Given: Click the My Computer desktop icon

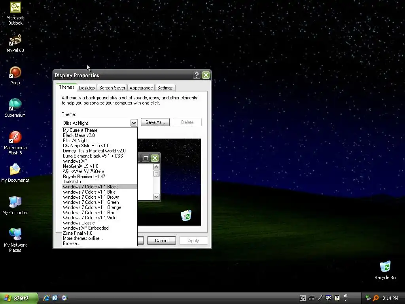Looking at the screenshot, I should tap(15, 205).
